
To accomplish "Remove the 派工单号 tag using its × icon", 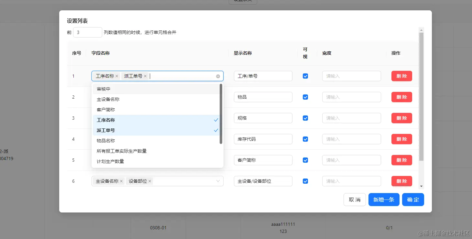I will pos(145,76).
